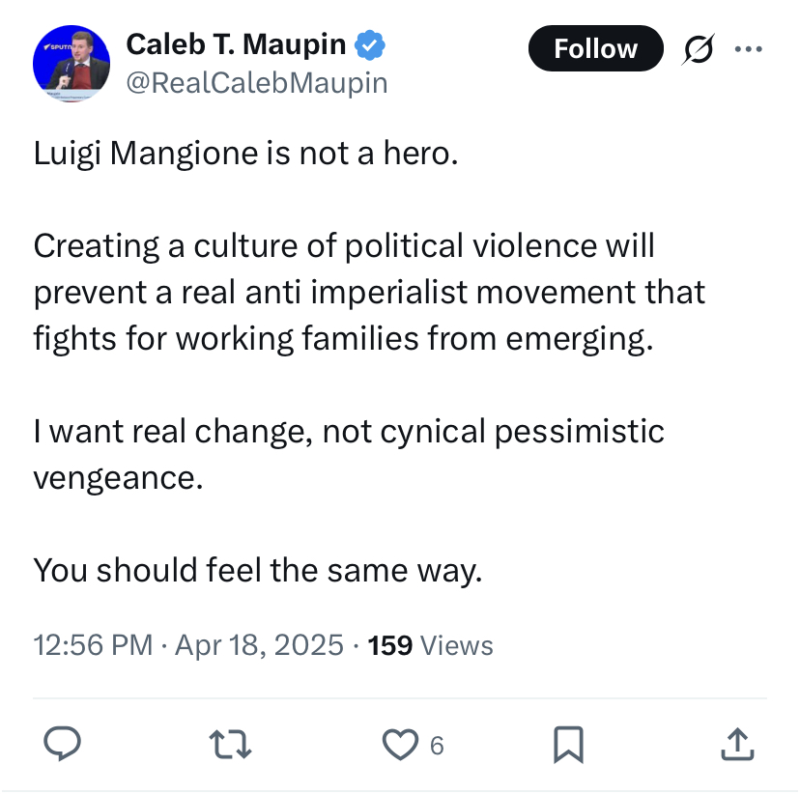800x794 pixels.
Task: Like the post with the heart icon
Action: point(401,745)
